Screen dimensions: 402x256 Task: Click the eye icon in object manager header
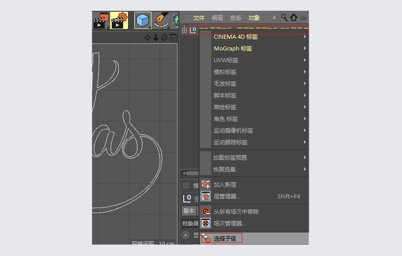304,18
